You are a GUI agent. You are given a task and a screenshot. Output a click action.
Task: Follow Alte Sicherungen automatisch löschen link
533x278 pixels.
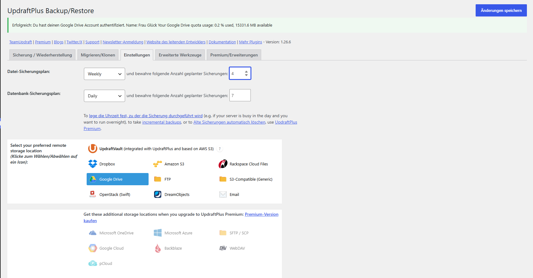pos(229,122)
